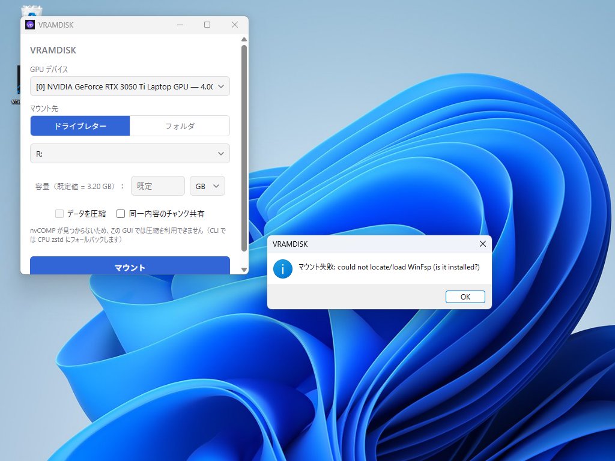
Task: Click the vertical scrollbar thumb in VRAMDISK
Action: pos(244,148)
